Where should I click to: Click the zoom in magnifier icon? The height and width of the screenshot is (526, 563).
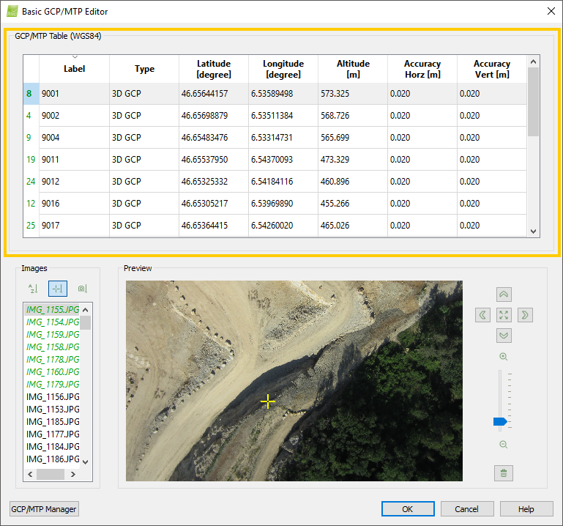(503, 357)
